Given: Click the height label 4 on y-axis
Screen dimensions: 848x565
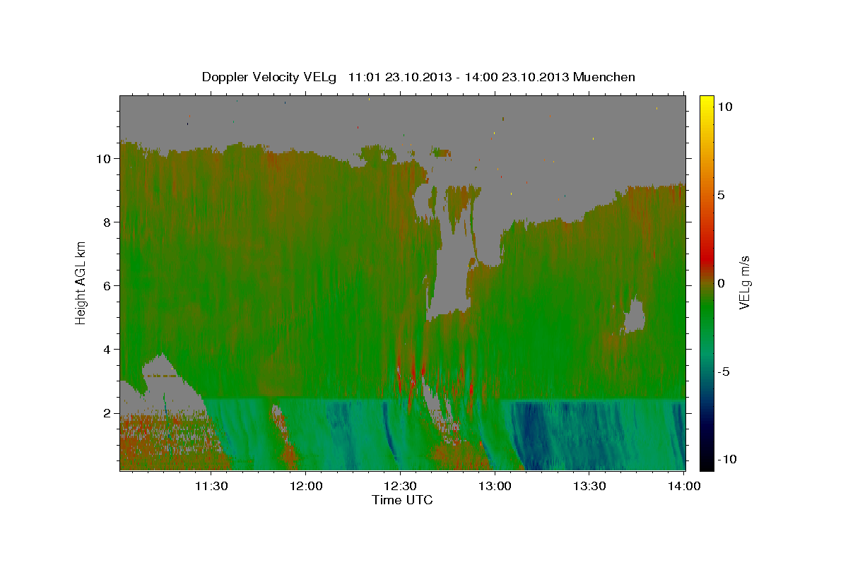Looking at the screenshot, I should coord(107,350).
